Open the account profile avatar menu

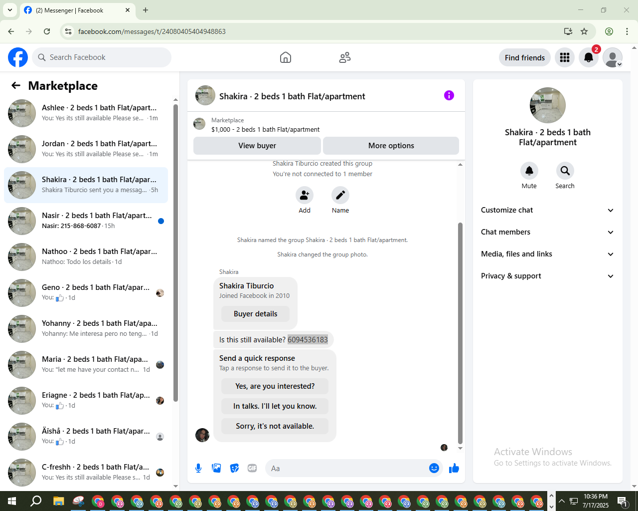coord(613,57)
